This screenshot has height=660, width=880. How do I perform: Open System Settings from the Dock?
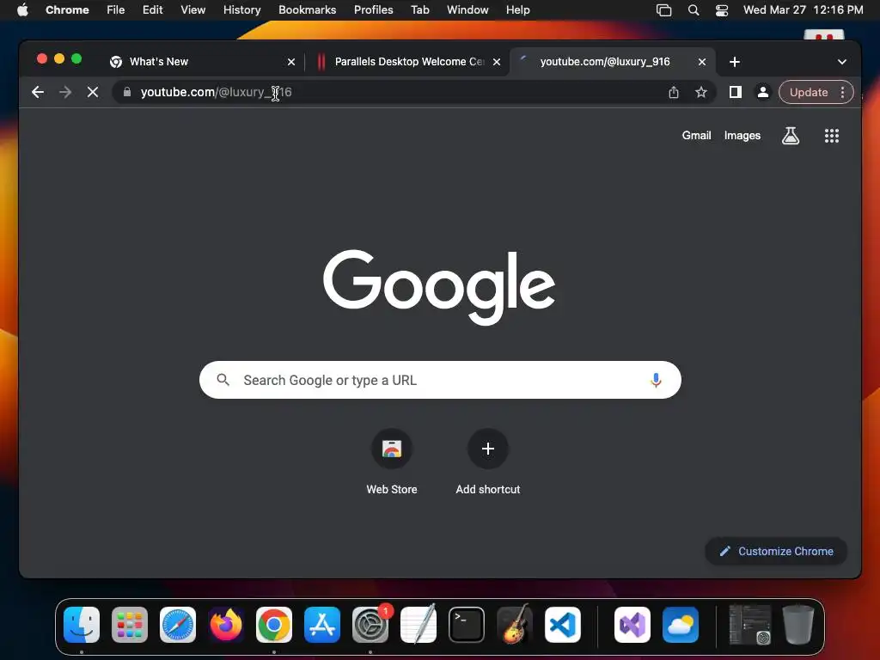[370, 625]
